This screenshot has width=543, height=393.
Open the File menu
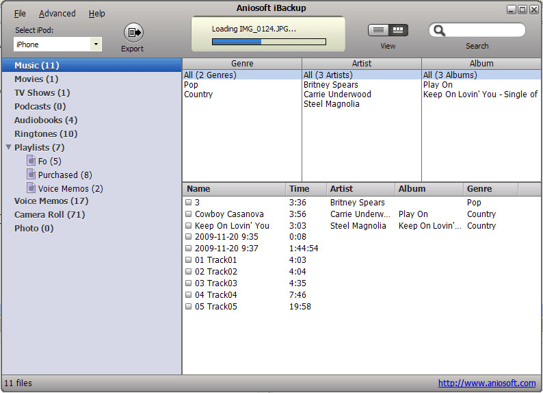(x=20, y=14)
